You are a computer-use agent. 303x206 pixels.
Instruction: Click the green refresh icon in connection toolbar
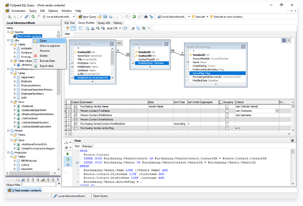click(33, 17)
